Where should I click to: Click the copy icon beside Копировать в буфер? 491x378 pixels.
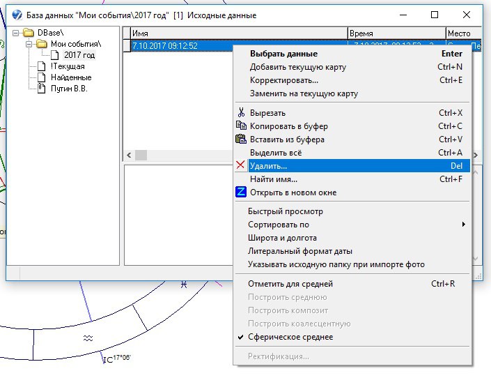241,126
